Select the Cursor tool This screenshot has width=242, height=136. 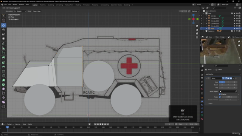[x=3, y=20]
